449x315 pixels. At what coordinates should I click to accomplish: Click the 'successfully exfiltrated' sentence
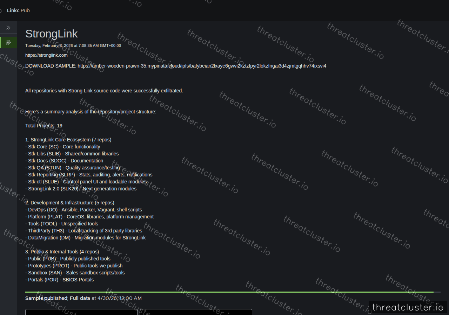point(104,91)
